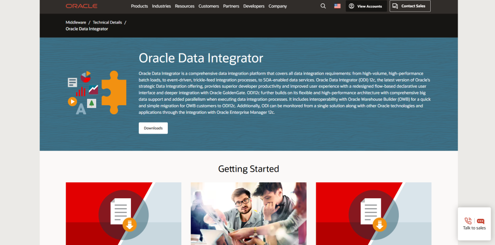Click the chat bubble icon in Contact Sales
The width and height of the screenshot is (495, 245).
(395, 6)
